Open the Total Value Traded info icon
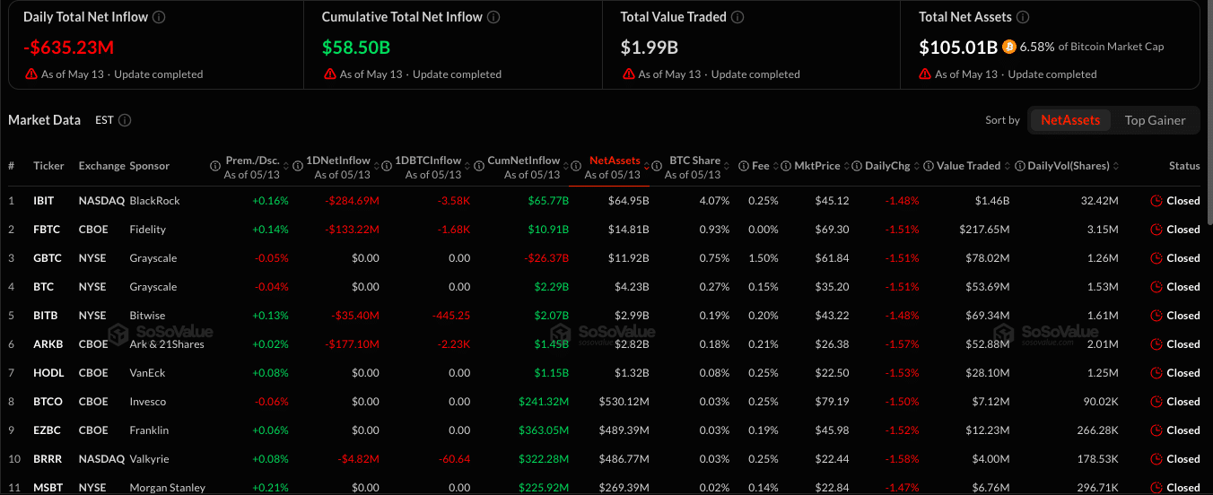The height and width of the screenshot is (495, 1213). point(737,17)
